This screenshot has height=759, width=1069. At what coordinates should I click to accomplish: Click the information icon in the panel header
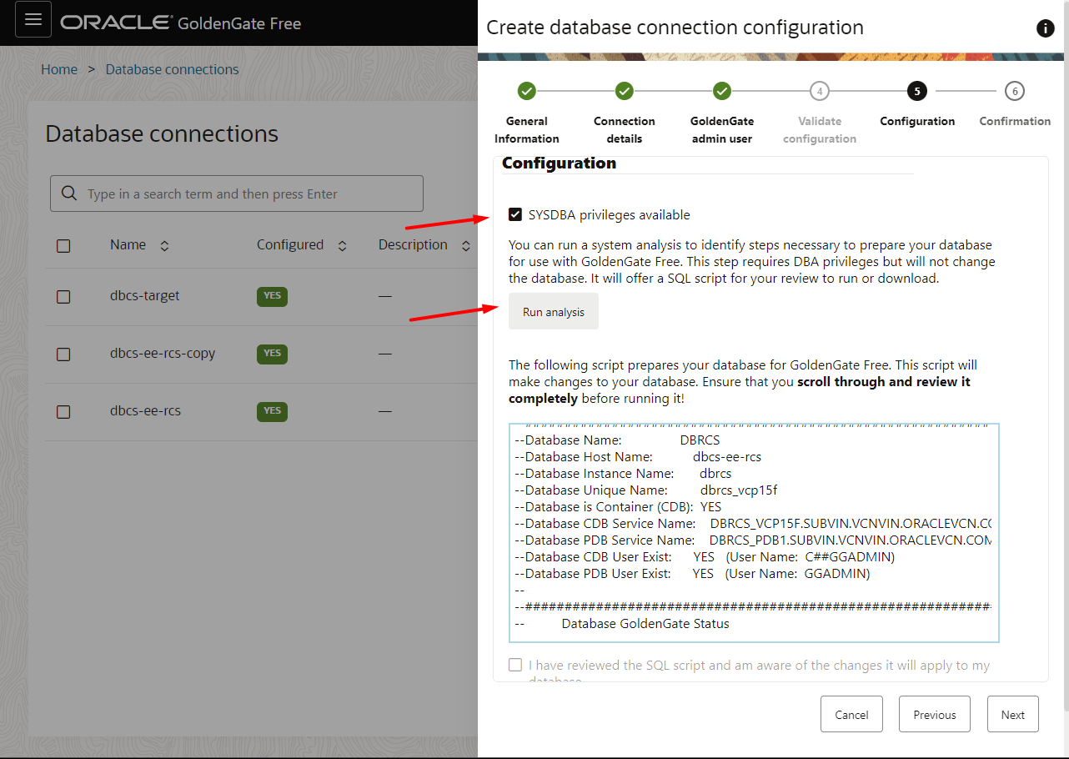click(1045, 28)
